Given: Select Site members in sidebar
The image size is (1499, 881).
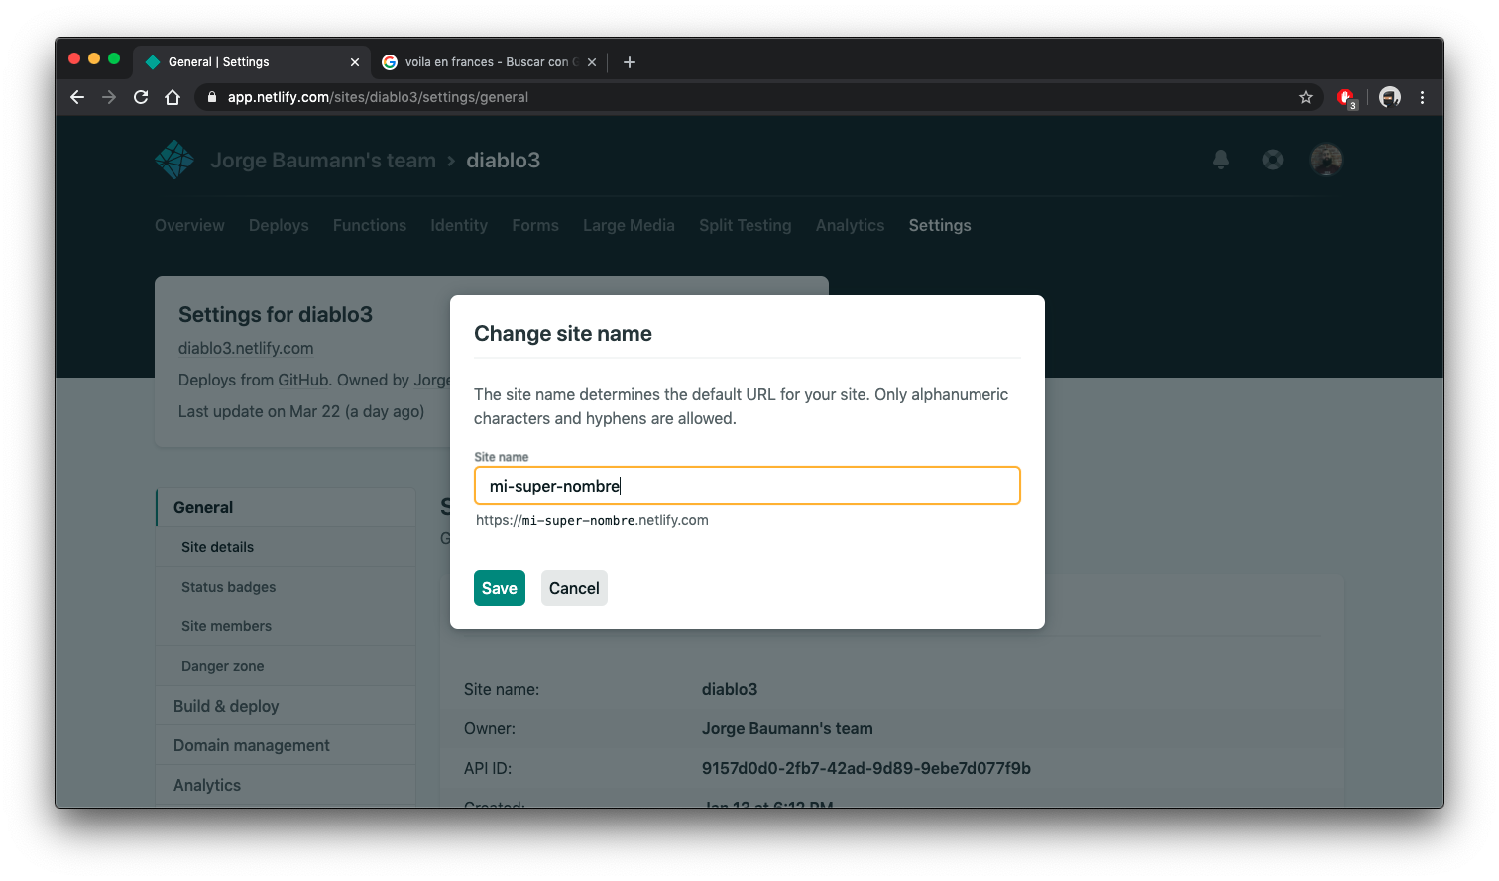Looking at the screenshot, I should (x=286, y=626).
